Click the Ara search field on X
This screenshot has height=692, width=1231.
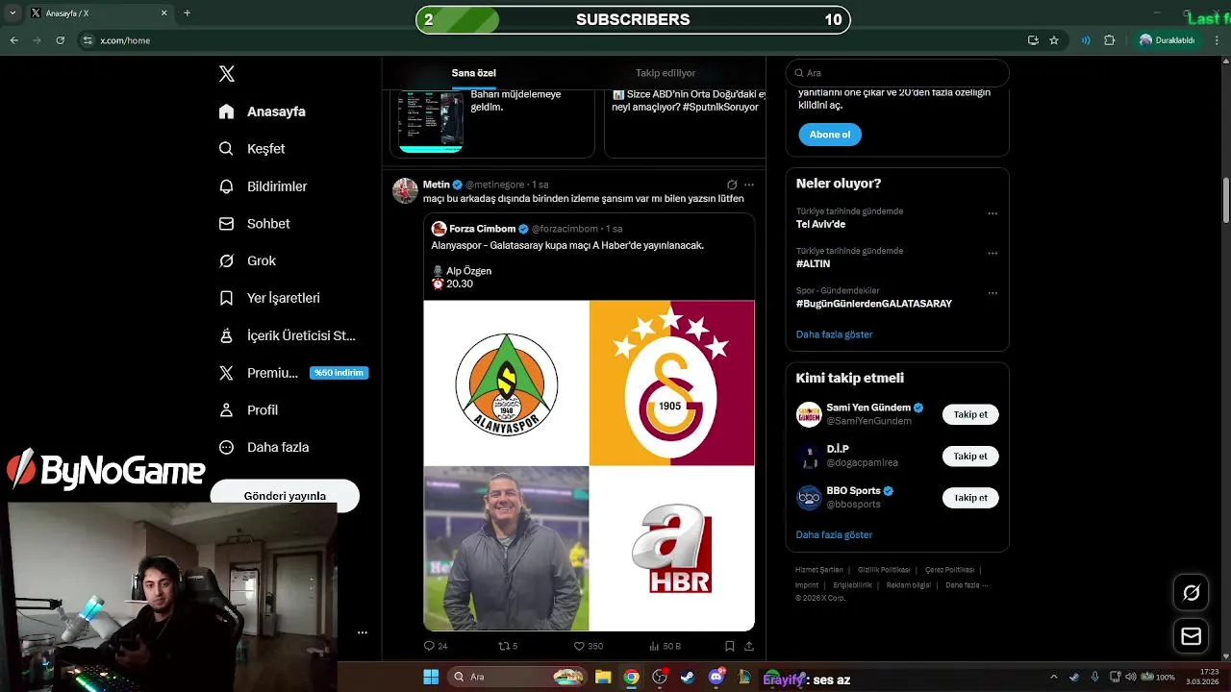tap(897, 73)
